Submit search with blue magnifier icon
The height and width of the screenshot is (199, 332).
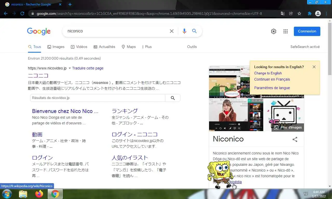coord(194,31)
